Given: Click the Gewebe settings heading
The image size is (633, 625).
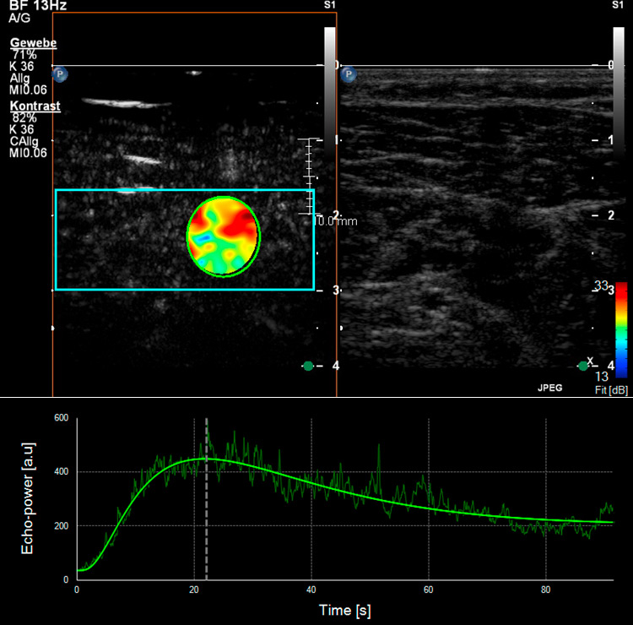Looking at the screenshot, I should pos(33,42).
